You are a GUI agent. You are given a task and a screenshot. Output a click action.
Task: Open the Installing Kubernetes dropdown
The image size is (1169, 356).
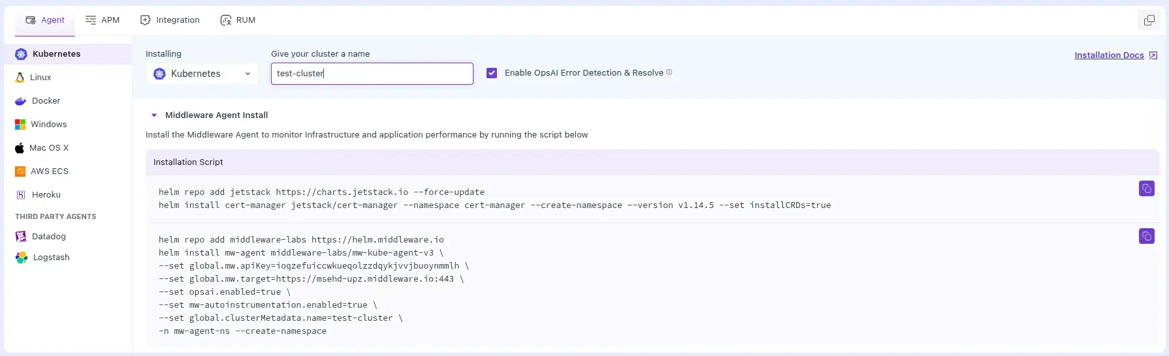[x=201, y=74]
